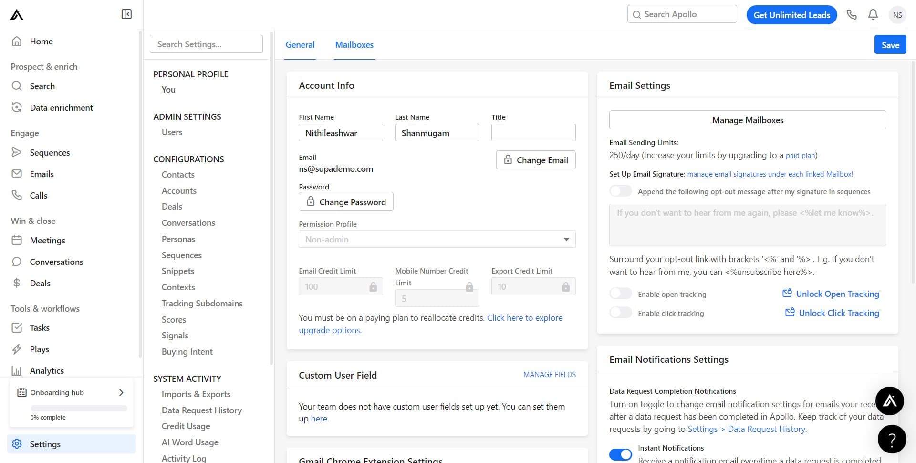Viewport: 916px width, 463px height.
Task: Select Data Request History under System Activity
Action: click(x=201, y=410)
